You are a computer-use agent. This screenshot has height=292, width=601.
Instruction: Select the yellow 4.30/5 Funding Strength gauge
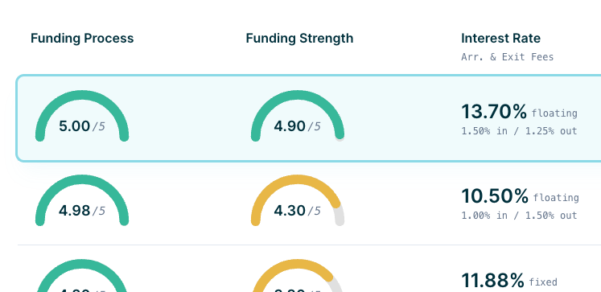(x=298, y=200)
